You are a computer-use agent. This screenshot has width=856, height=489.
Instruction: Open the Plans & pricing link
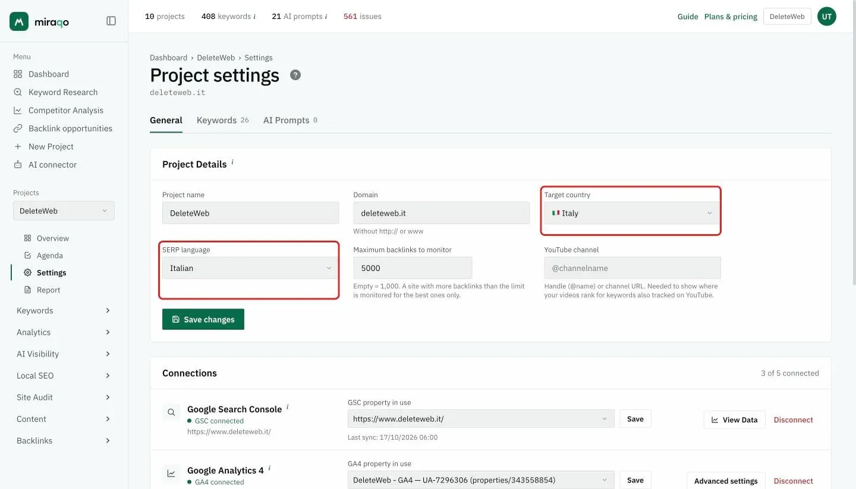coord(731,17)
